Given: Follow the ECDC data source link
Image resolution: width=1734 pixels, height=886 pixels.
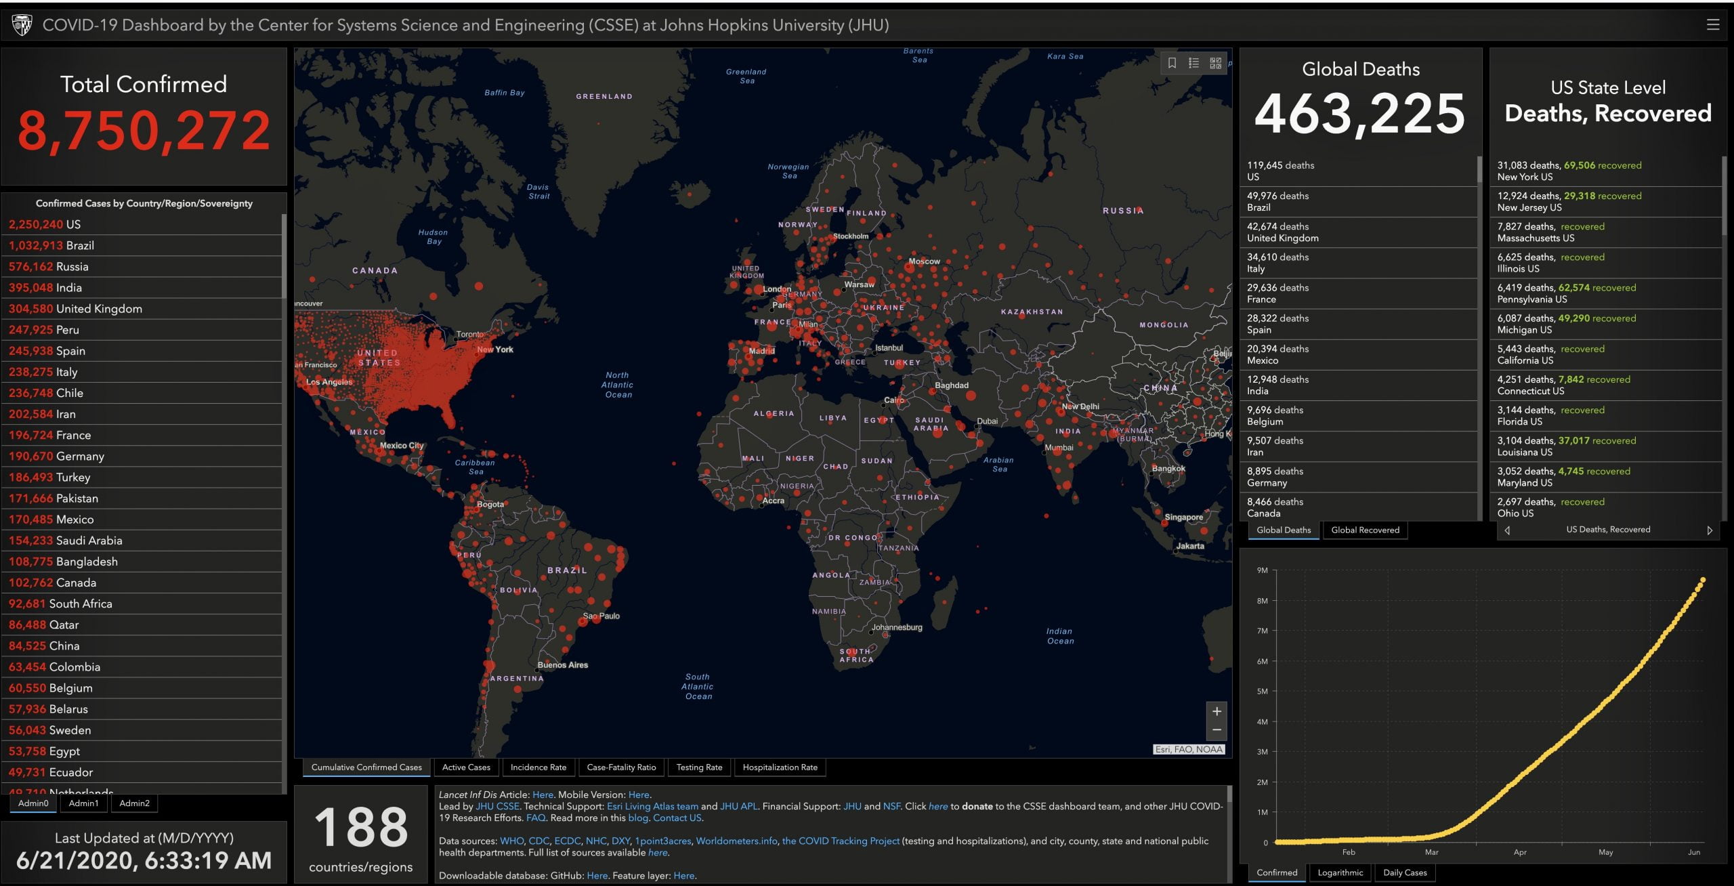Looking at the screenshot, I should 568,841.
